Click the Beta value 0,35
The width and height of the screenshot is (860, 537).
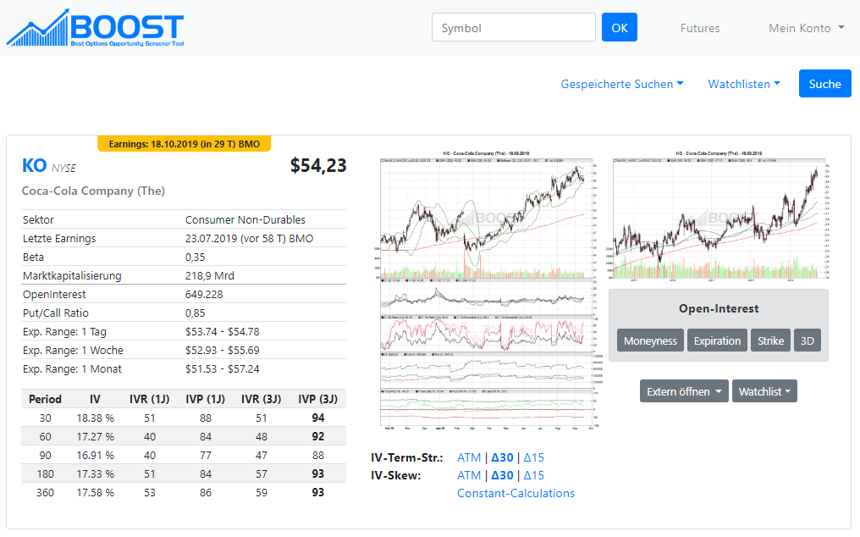coord(195,257)
